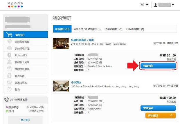This screenshot has height=124, width=180.
Task: Click the PointsMAX circle icon
Action: pos(9,55)
